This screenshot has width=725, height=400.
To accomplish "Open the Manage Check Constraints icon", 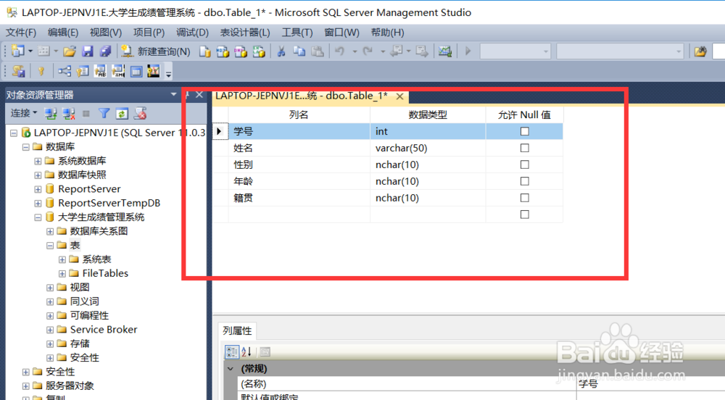I will point(136,71).
